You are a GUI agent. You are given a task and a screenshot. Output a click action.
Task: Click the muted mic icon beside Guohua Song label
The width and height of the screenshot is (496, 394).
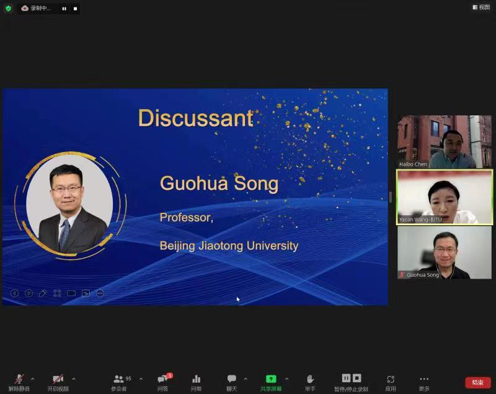[402, 275]
